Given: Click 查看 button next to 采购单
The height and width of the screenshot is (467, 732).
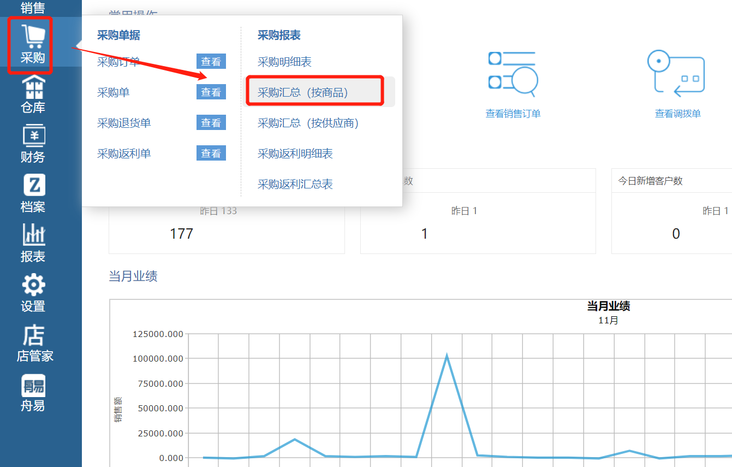Looking at the screenshot, I should coord(211,92).
